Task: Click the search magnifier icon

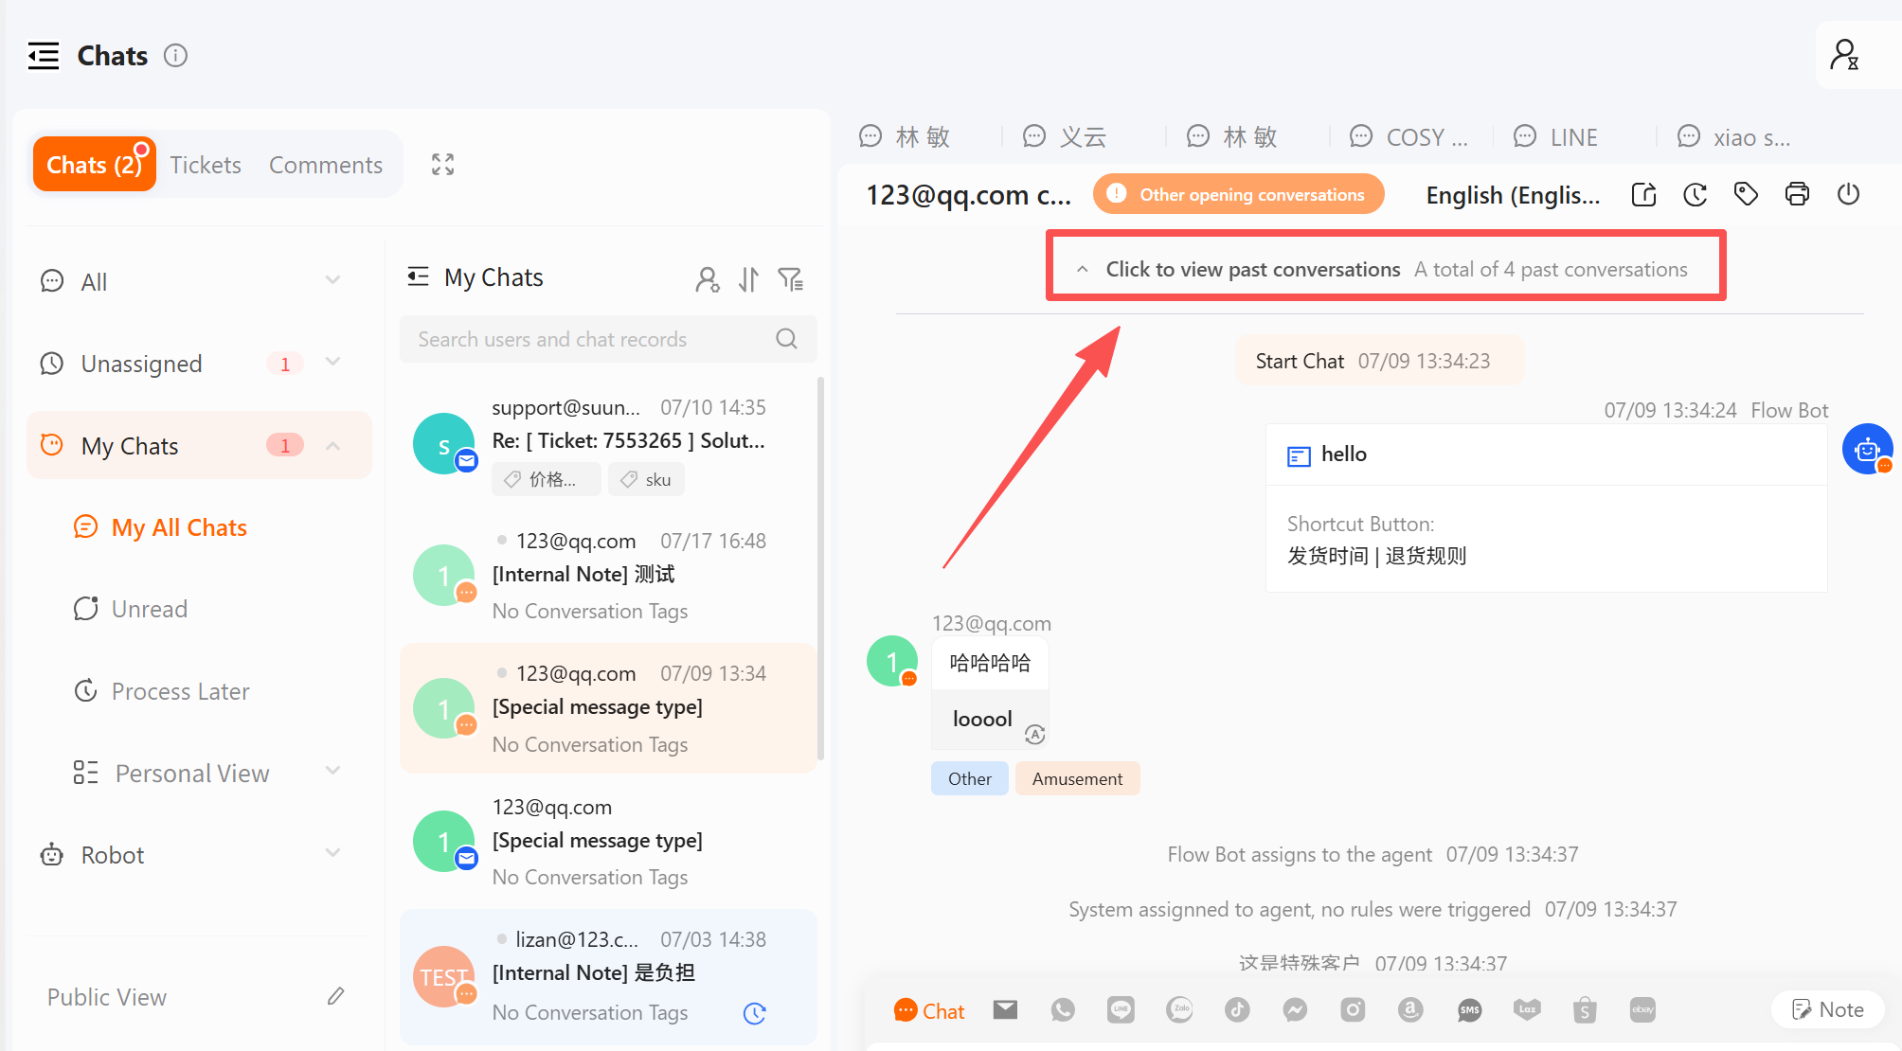Action: (x=786, y=339)
